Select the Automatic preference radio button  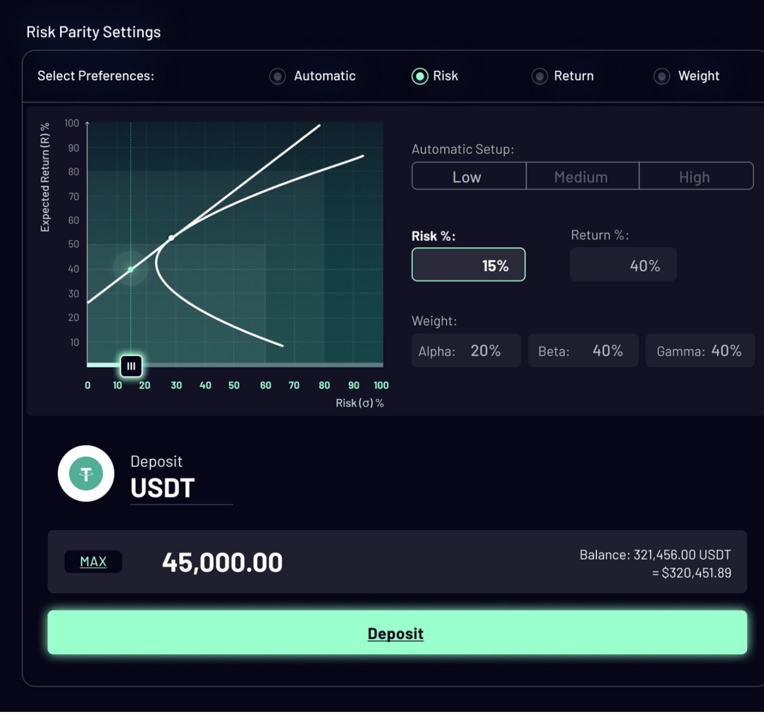(x=278, y=77)
